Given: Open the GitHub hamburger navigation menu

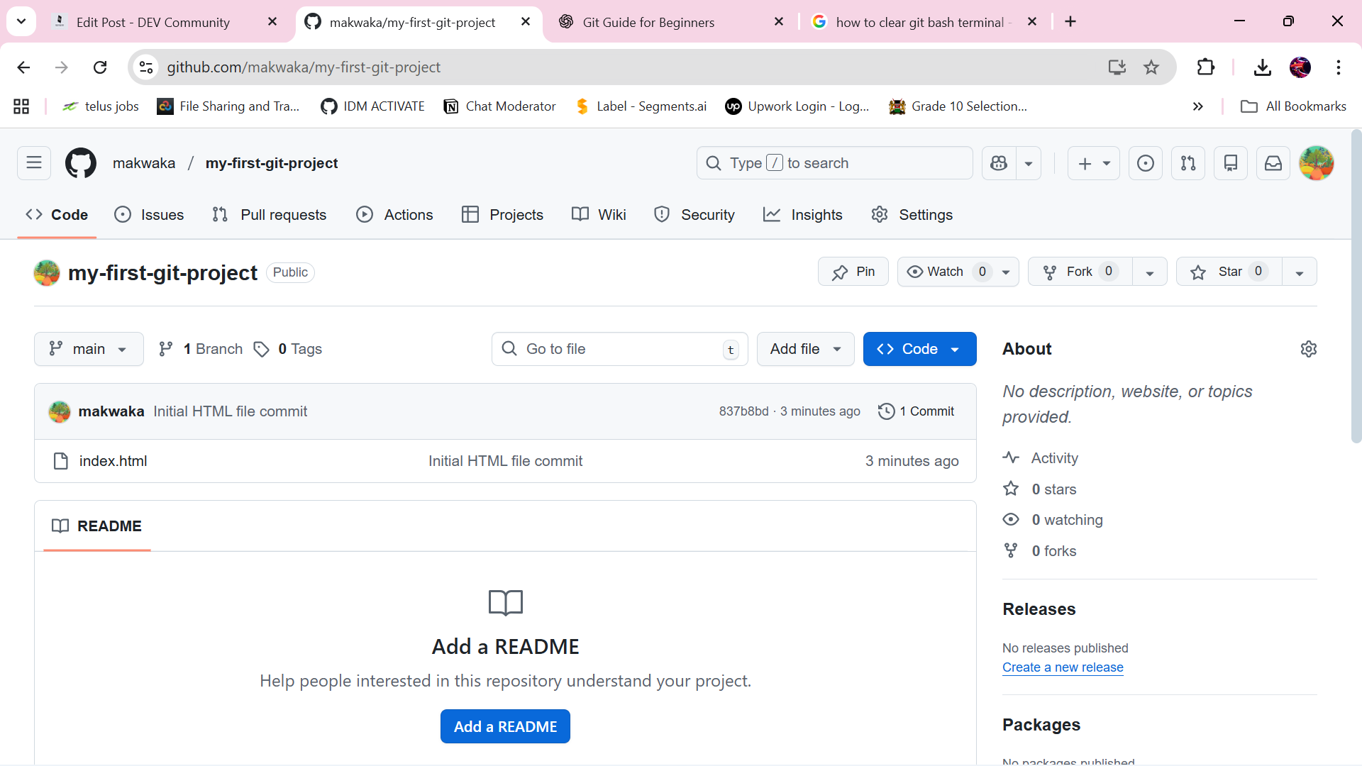Looking at the screenshot, I should pos(34,163).
